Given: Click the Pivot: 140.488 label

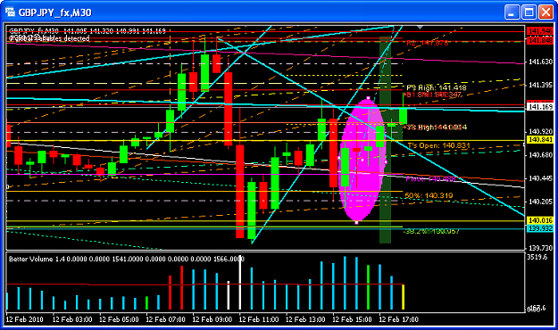Looking at the screenshot, I should tap(430, 179).
